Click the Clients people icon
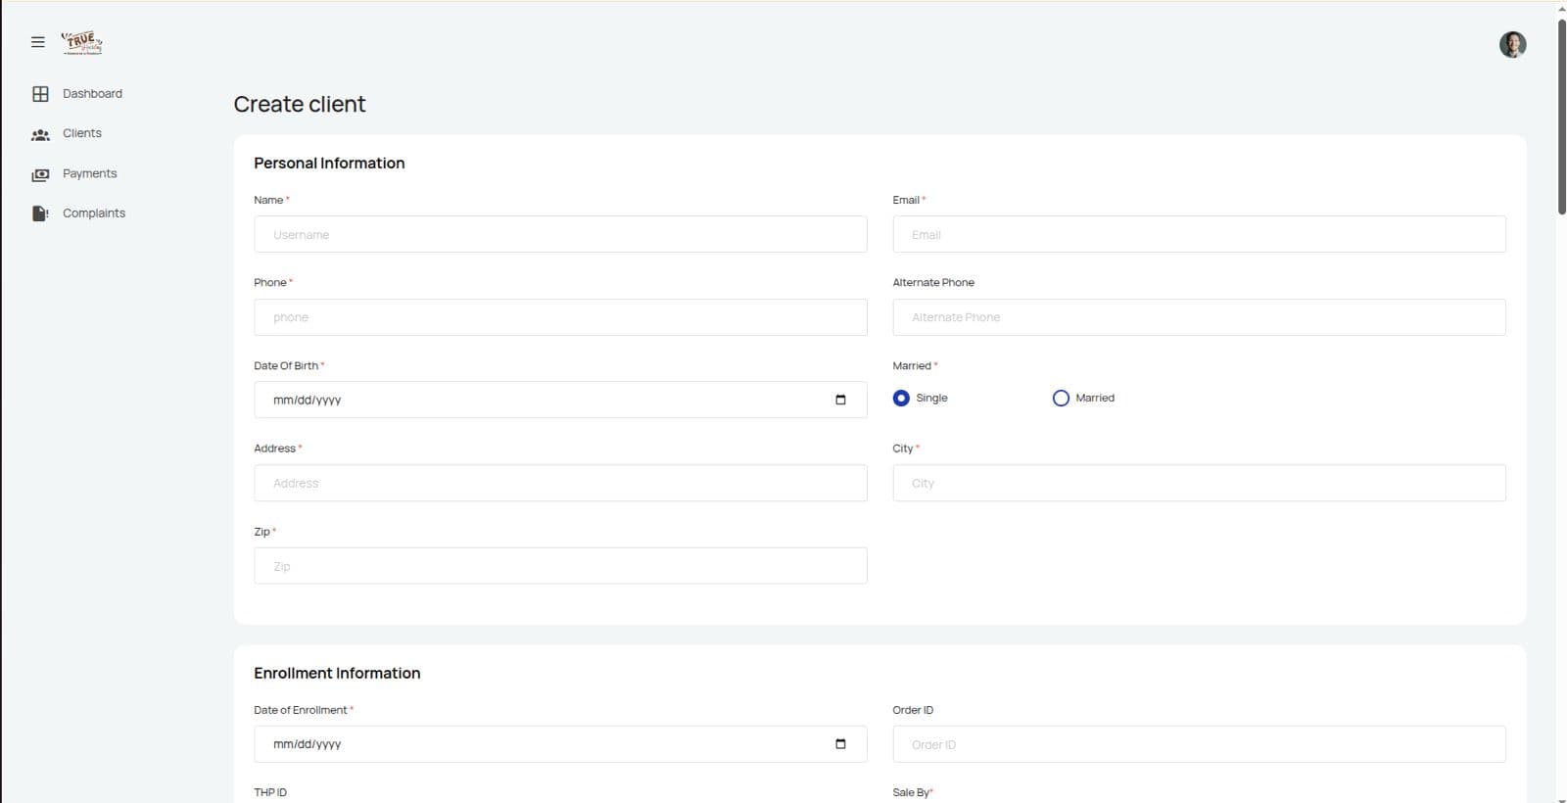1567x803 pixels. click(x=40, y=134)
